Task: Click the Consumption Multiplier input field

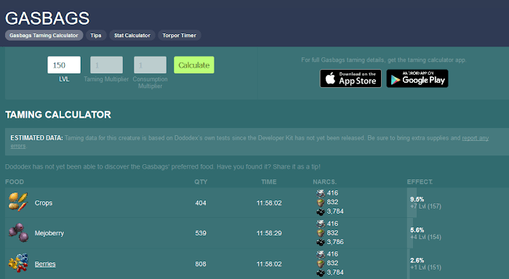Action: pyautogui.click(x=150, y=65)
